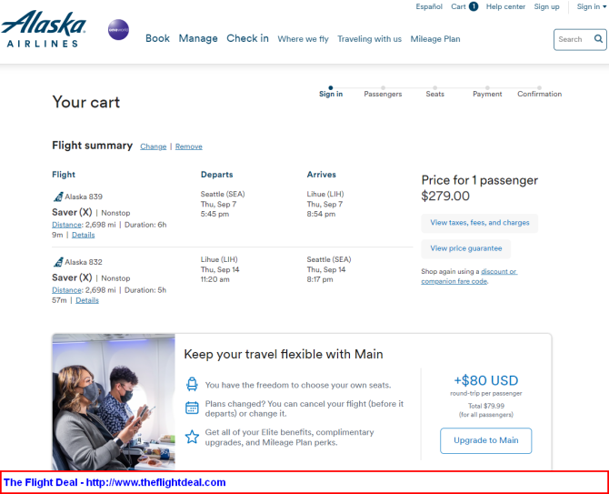Viewport: 609px width, 494px height.
Task: Click Upgrade to Main button
Action: [x=485, y=440]
